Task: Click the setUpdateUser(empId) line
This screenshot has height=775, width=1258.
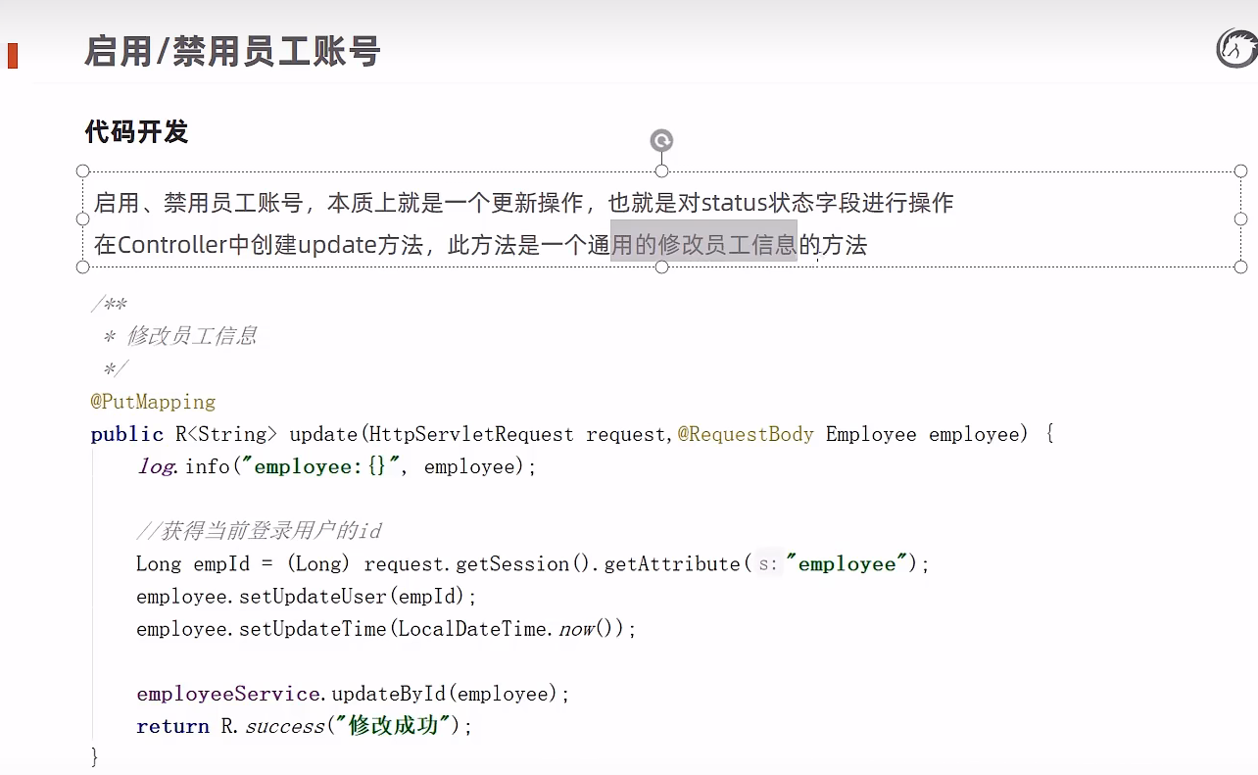Action: (307, 596)
